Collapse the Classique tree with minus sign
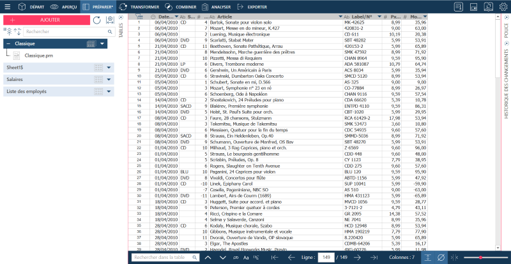This screenshot has width=511, height=264. [8, 43]
